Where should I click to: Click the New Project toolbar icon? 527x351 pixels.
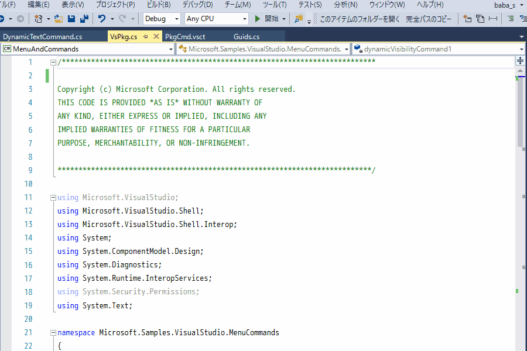pyautogui.click(x=38, y=19)
